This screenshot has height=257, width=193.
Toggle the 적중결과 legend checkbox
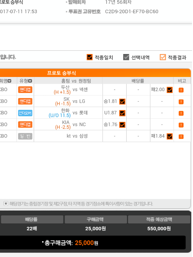click(163, 57)
